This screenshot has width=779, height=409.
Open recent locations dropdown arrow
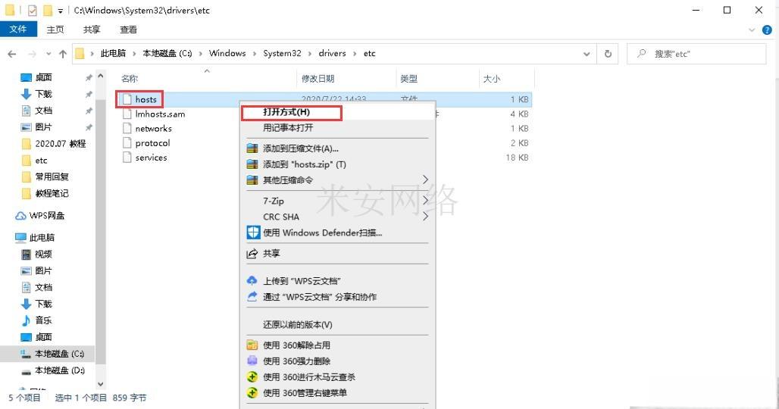point(48,54)
